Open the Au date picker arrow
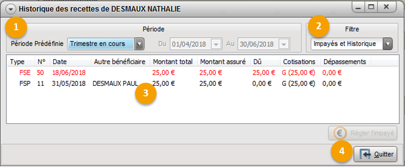 point(283,44)
